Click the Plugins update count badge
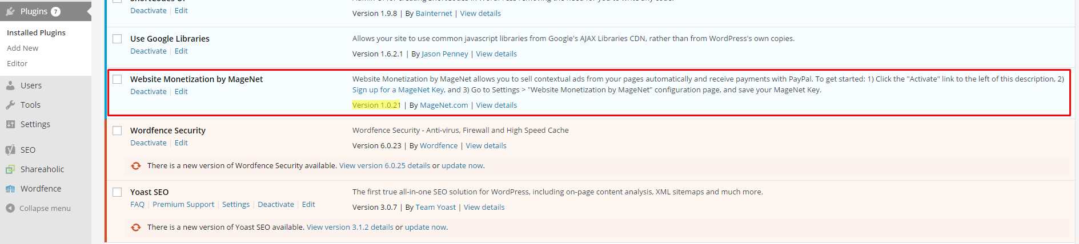 [x=55, y=11]
